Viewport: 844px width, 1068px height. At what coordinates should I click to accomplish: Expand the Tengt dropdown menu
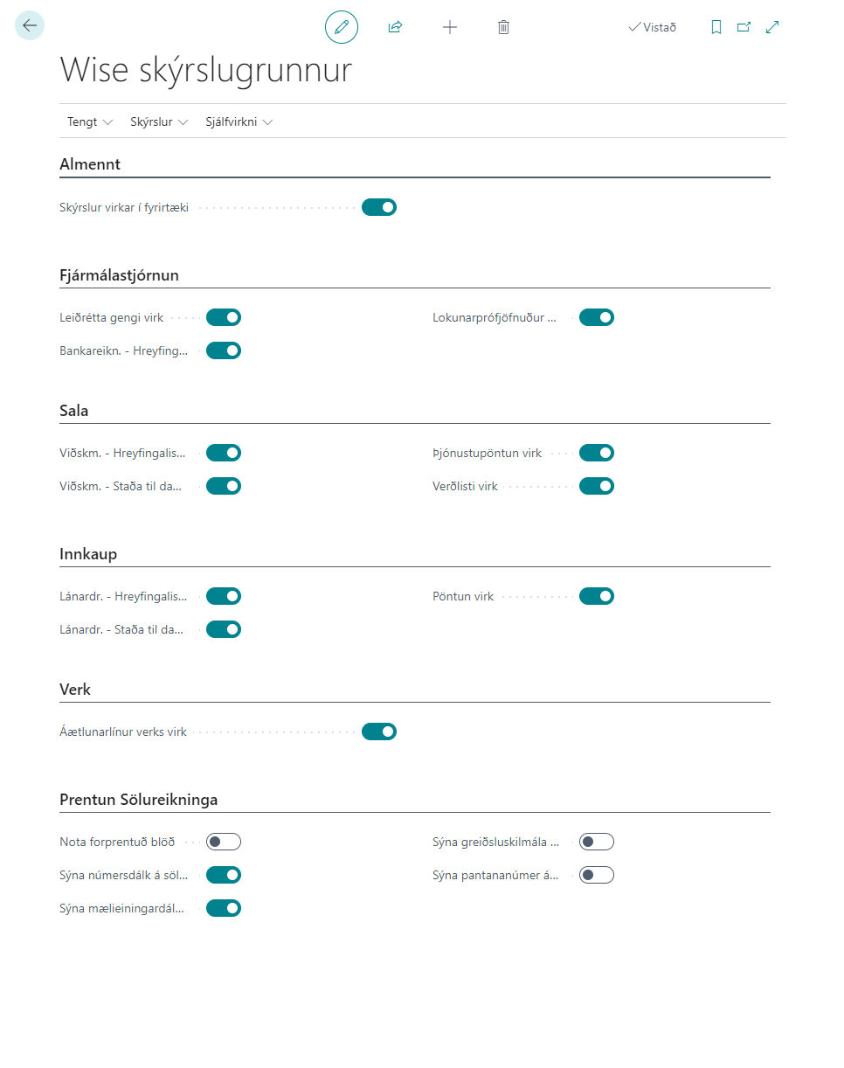pos(90,122)
